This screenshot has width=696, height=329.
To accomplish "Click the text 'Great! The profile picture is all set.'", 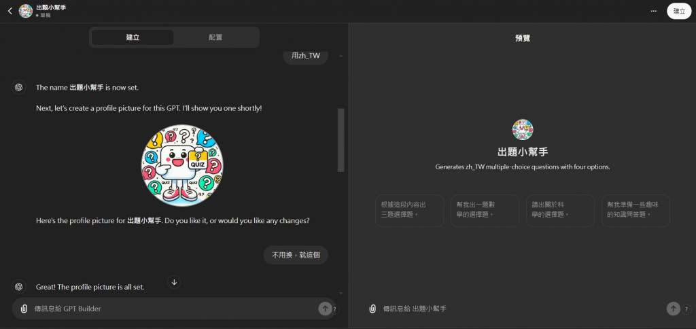I will click(x=90, y=288).
